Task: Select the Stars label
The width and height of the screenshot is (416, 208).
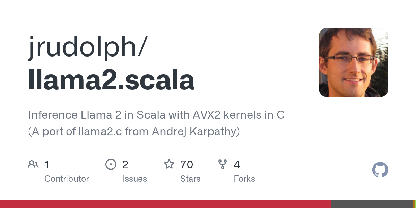Action: point(190,179)
